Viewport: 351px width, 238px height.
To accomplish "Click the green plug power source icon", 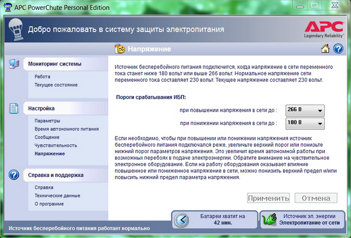I will click(269, 220).
